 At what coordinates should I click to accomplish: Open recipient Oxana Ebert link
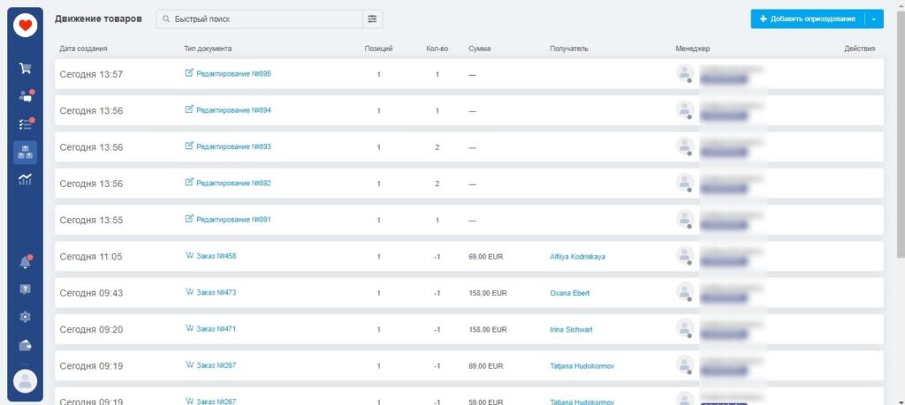click(x=570, y=293)
